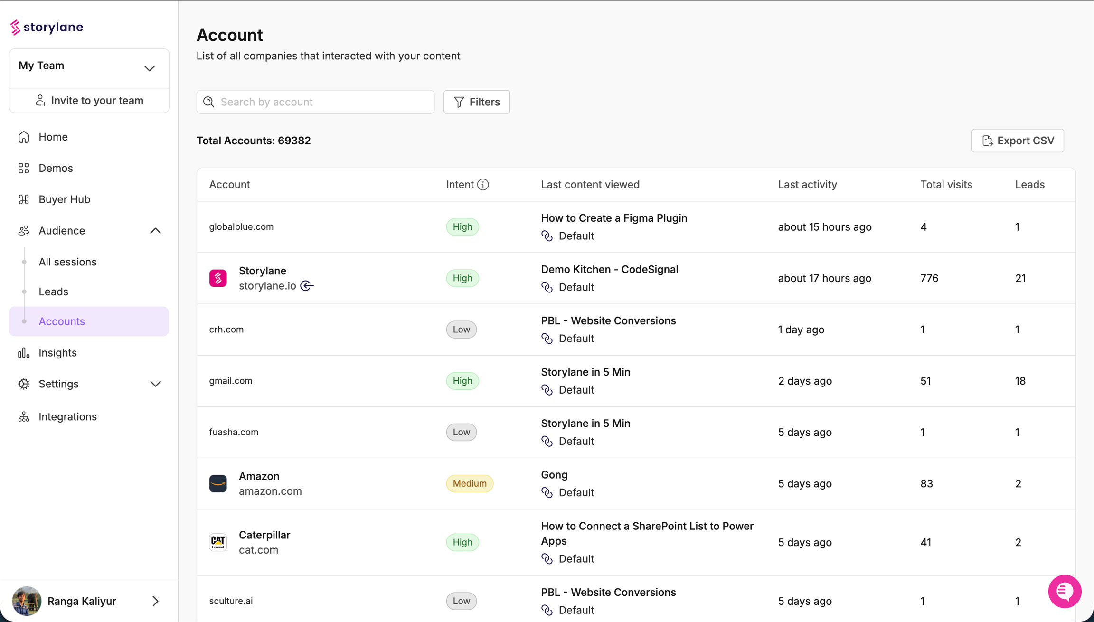Click the Intent info icon

(x=483, y=185)
